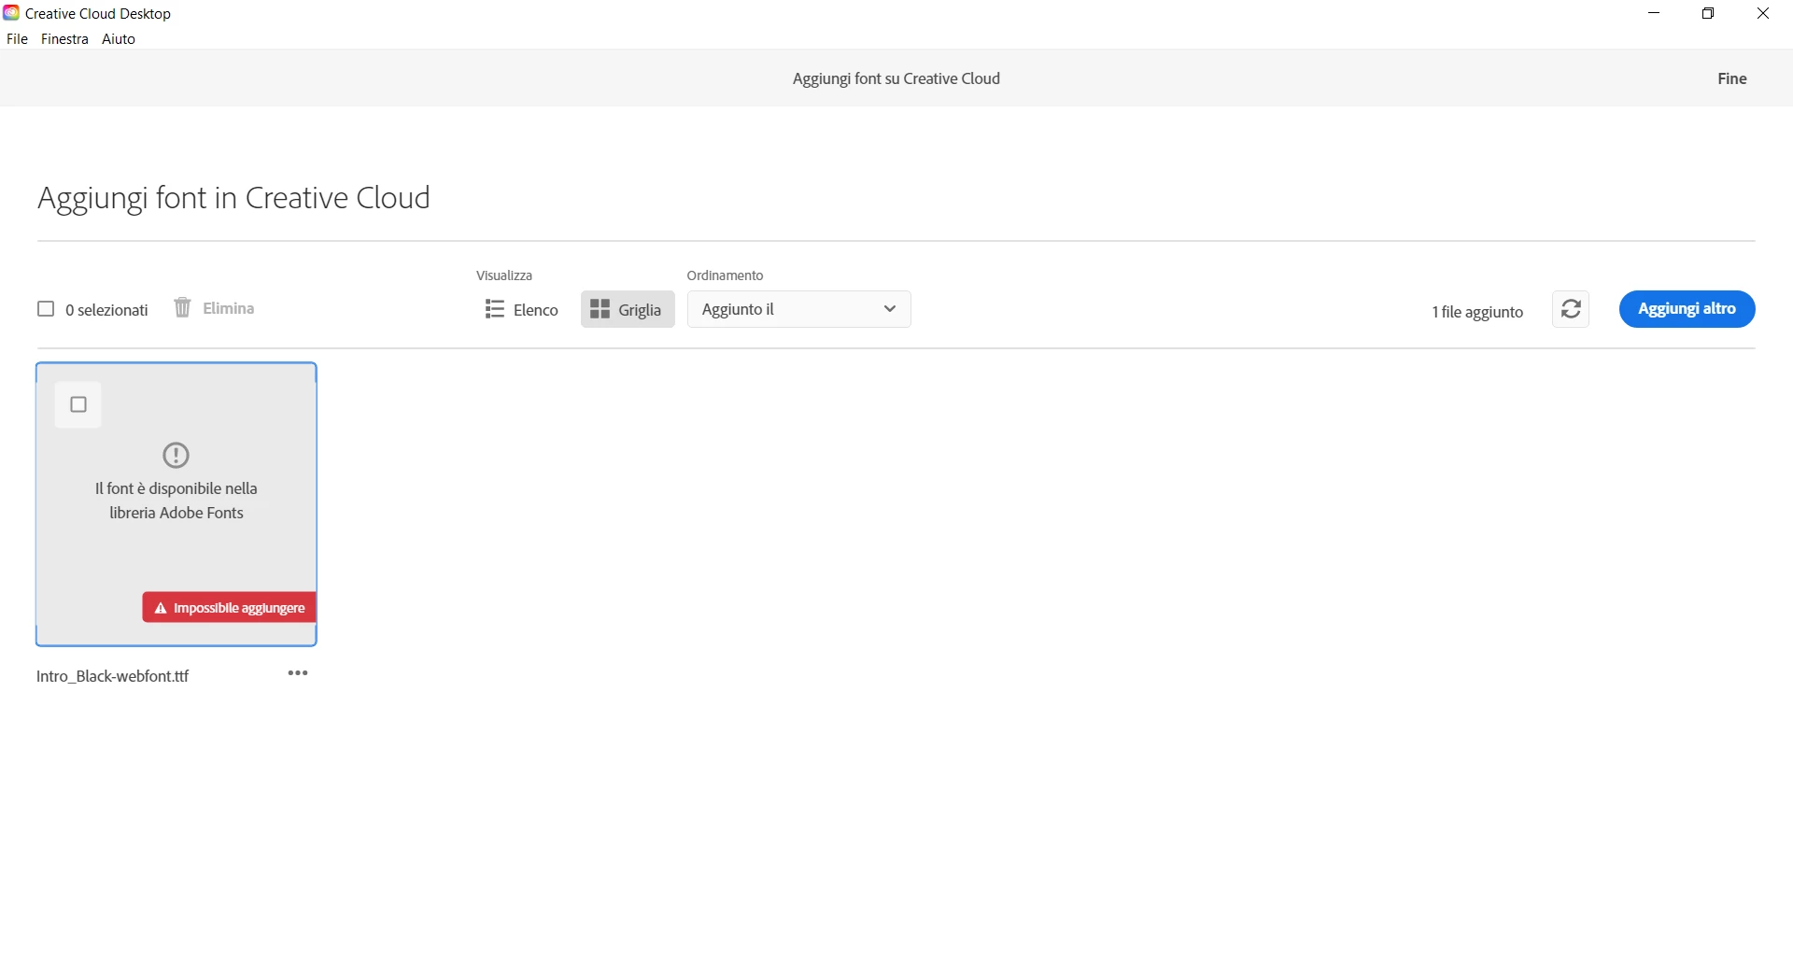The width and height of the screenshot is (1793, 960).
Task: Open the three-dots menu for Intro_Black-webfont.ttf
Action: coord(298,673)
